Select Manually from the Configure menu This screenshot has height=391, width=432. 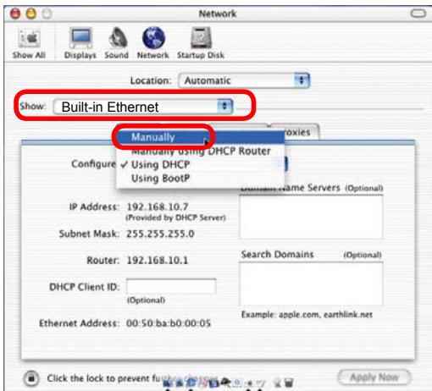[201, 137]
